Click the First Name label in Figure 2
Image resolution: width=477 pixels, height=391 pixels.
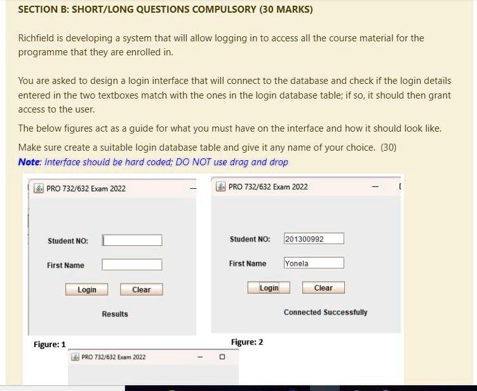click(248, 263)
